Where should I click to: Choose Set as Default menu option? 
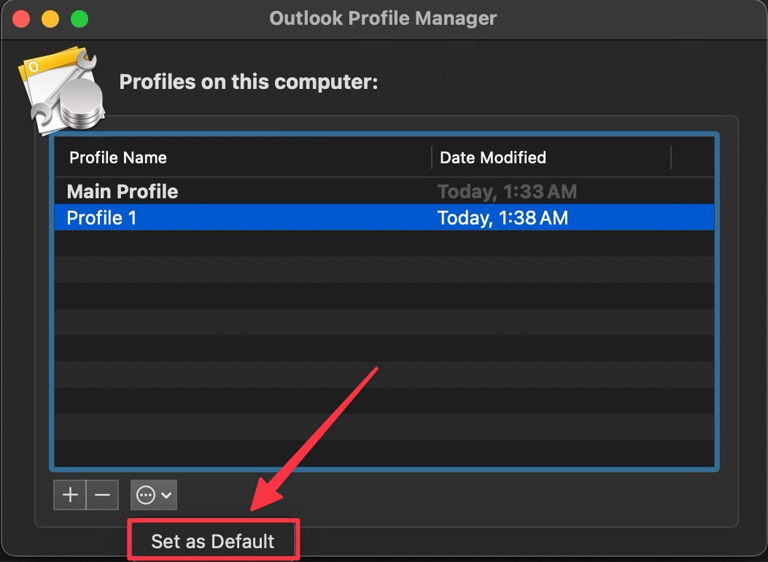coord(213,541)
